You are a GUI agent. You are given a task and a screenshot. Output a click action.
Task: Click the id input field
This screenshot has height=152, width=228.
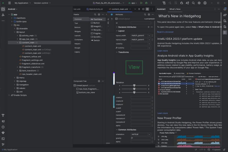pos(141,23)
